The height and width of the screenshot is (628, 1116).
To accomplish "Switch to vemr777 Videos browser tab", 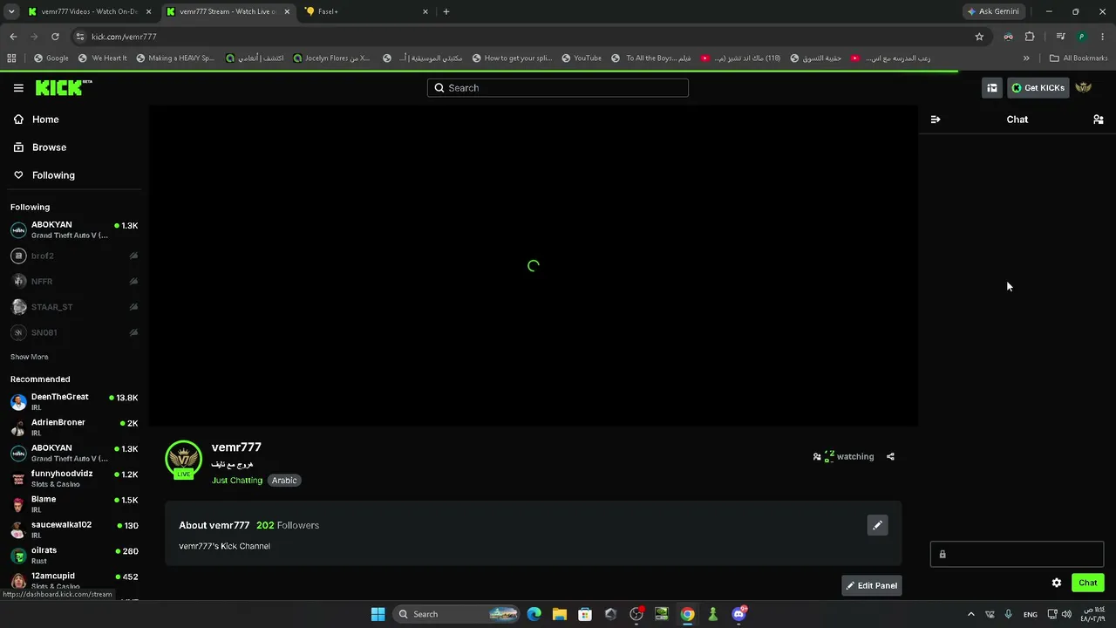I will pyautogui.click(x=89, y=11).
